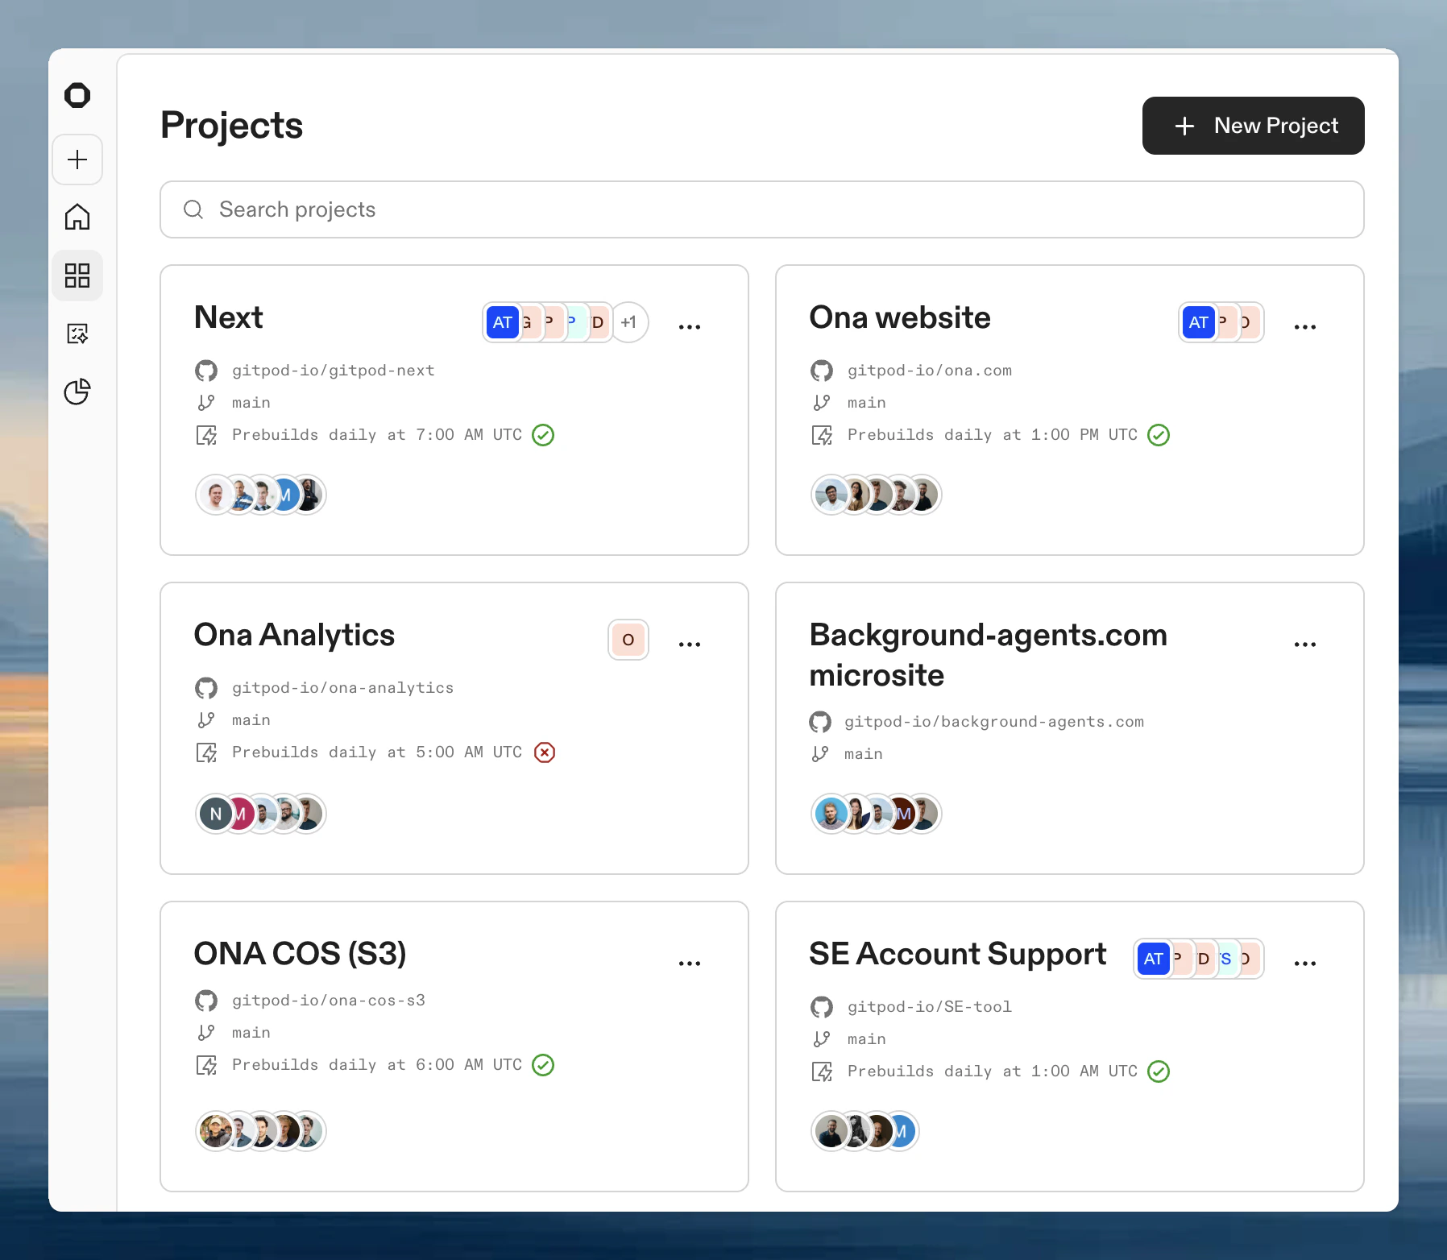
Task: Click the New Project button
Action: [x=1253, y=126]
